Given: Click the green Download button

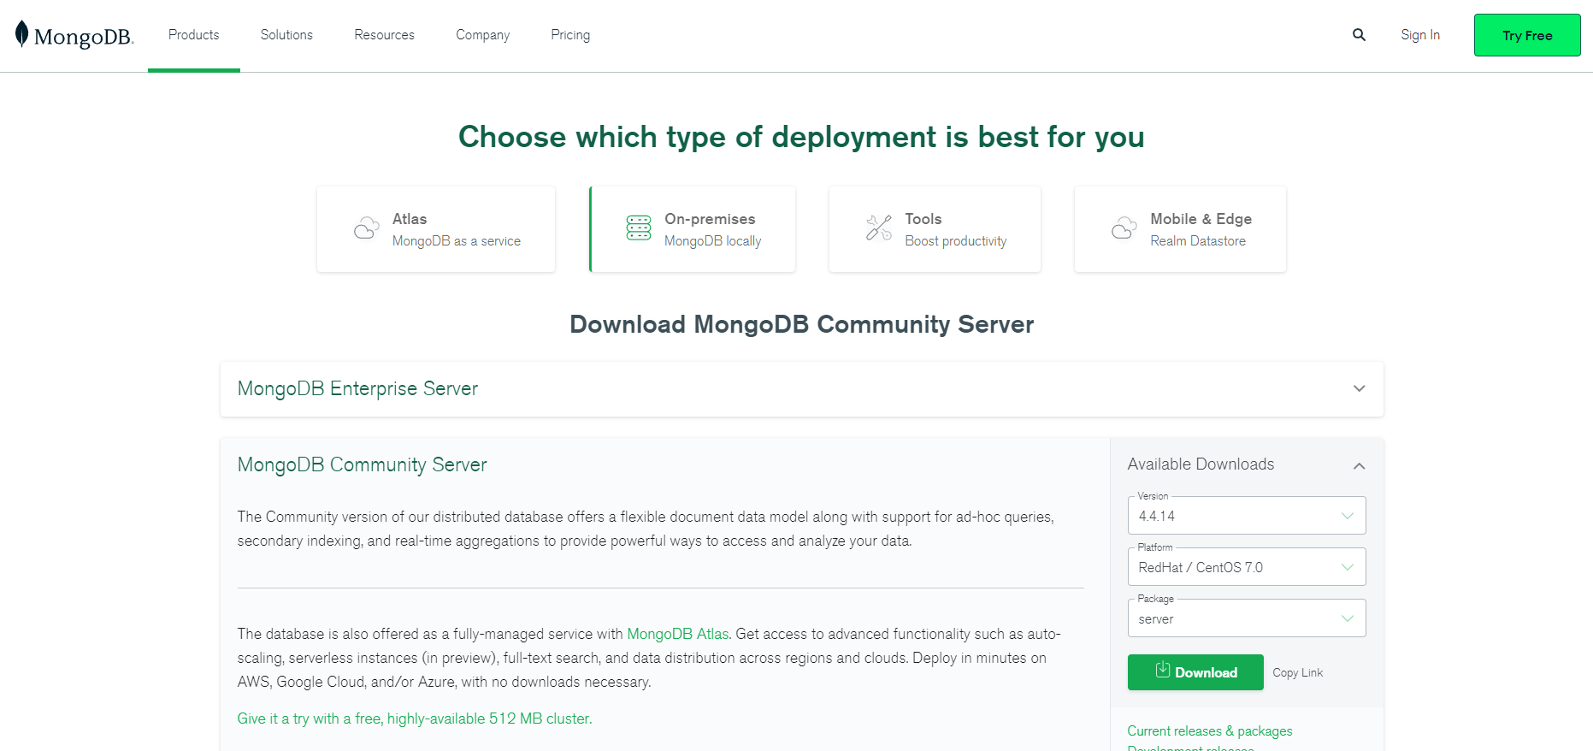Looking at the screenshot, I should click(1195, 672).
